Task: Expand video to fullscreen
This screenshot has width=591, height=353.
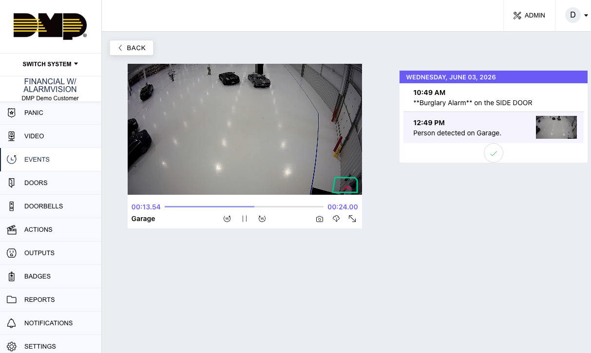Action: tap(352, 219)
